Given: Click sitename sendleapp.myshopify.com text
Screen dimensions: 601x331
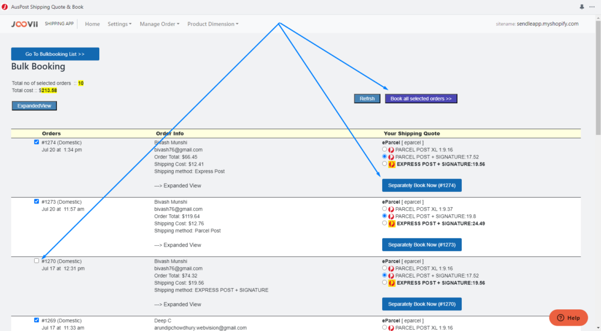Looking at the screenshot, I should (x=537, y=23).
